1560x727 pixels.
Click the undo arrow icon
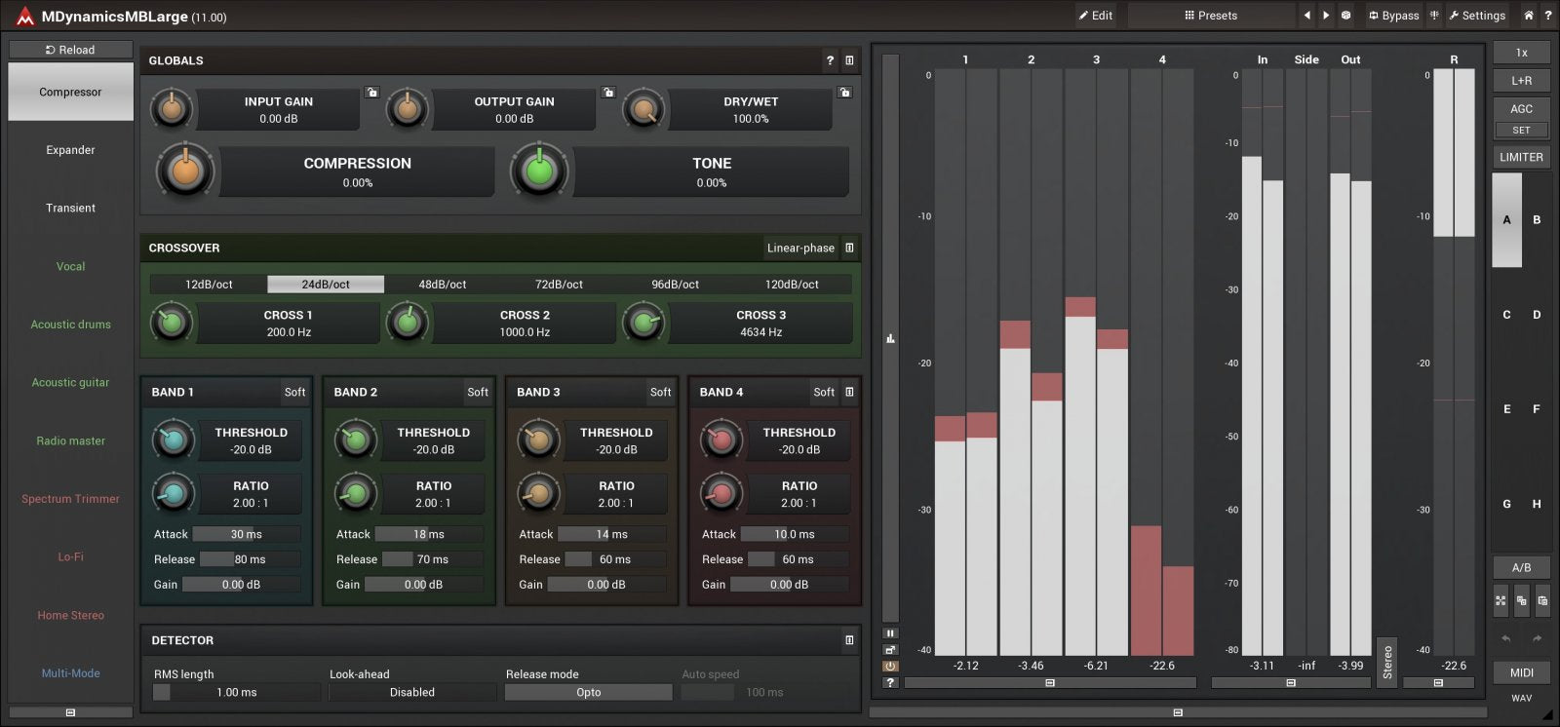[1506, 638]
